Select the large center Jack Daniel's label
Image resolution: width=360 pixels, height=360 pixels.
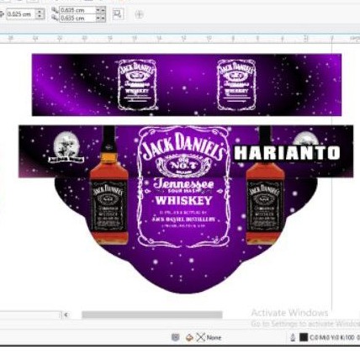click(183, 187)
